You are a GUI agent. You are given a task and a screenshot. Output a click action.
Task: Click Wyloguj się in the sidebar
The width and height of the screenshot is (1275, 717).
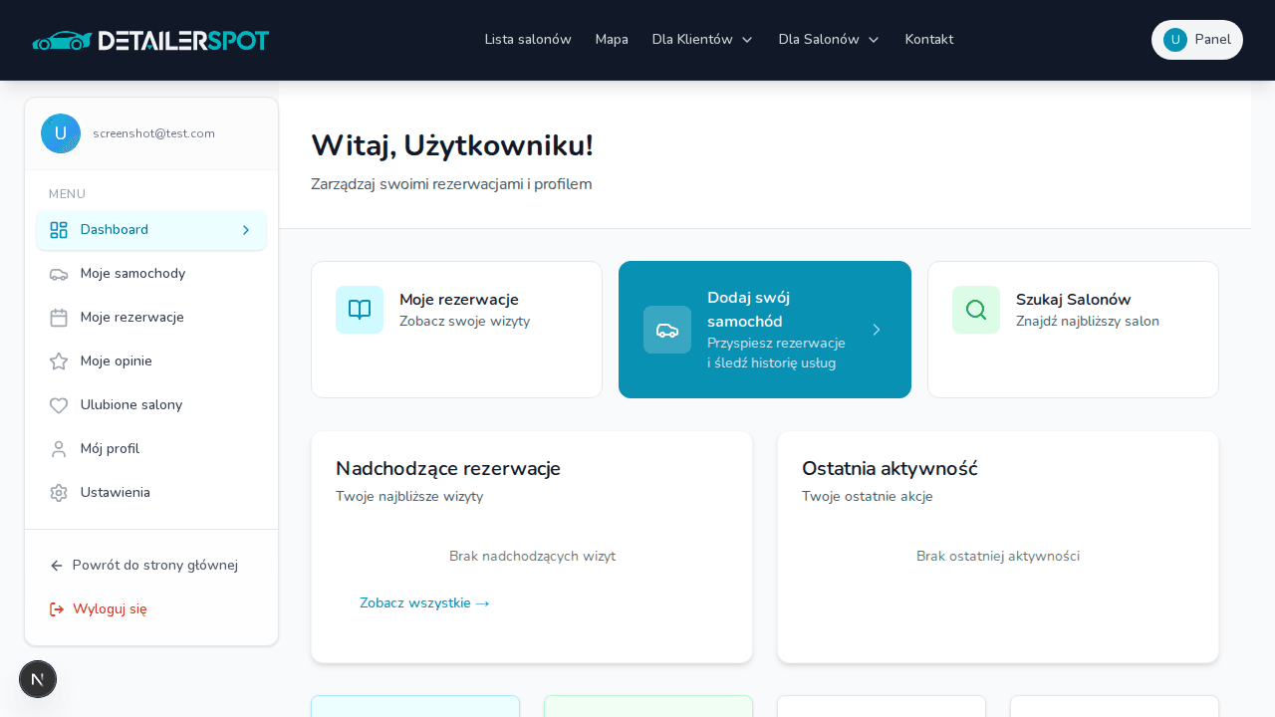pyautogui.click(x=110, y=608)
